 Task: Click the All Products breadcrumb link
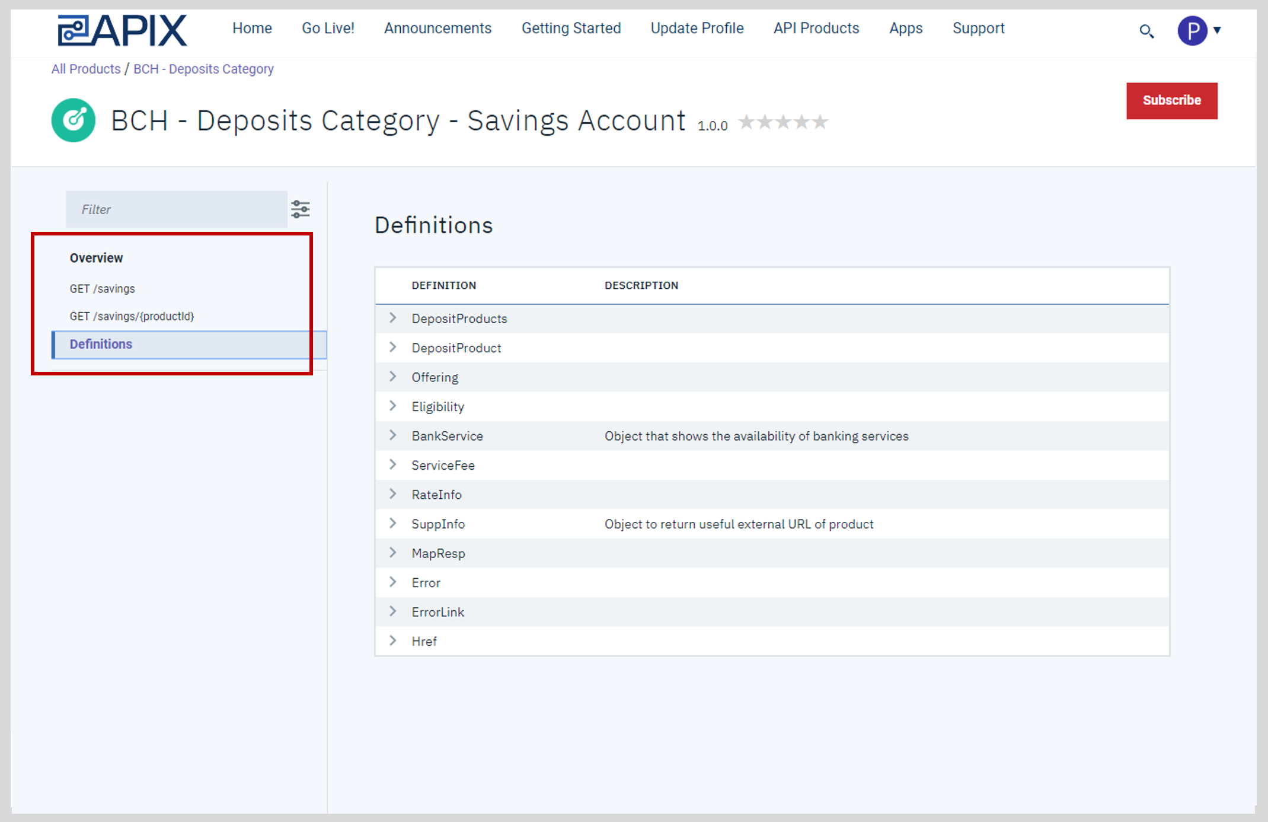click(x=86, y=69)
